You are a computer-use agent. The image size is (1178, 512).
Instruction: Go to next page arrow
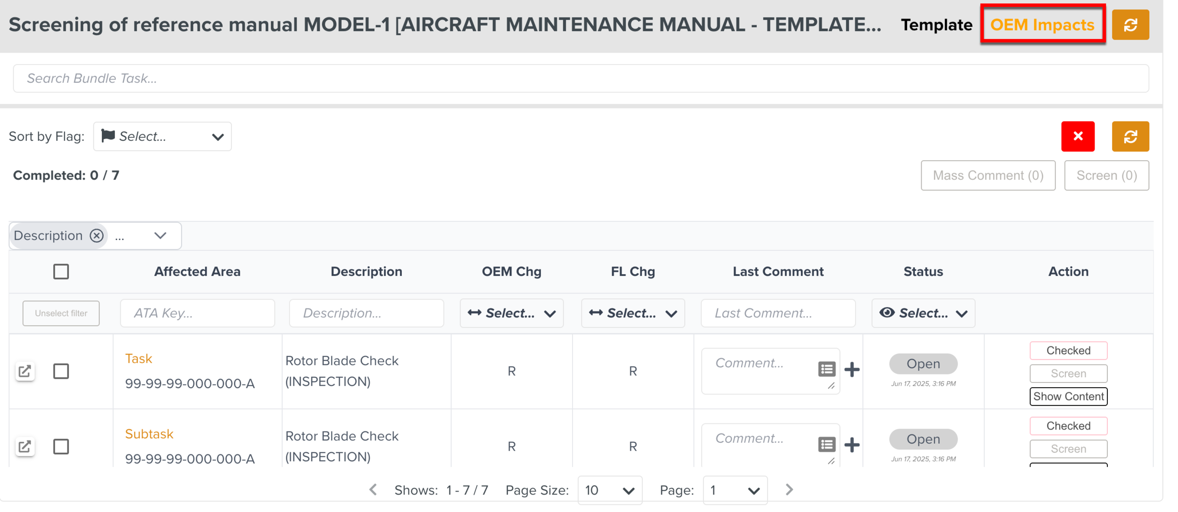(x=789, y=490)
